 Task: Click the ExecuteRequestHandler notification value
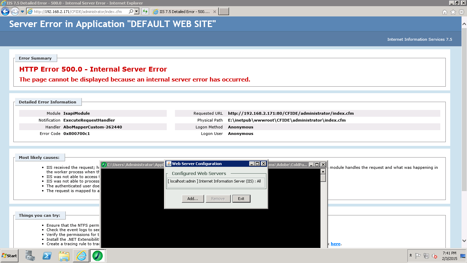click(89, 120)
